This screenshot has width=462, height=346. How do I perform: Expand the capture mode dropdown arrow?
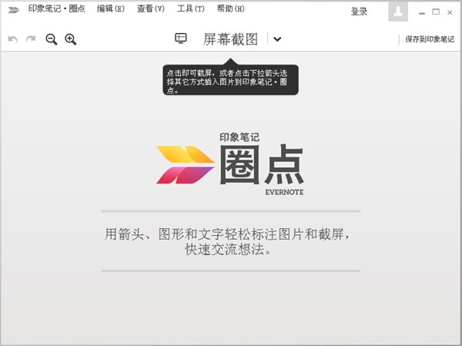(x=277, y=39)
